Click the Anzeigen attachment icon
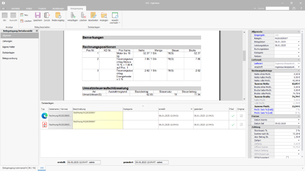Image resolution: width=305 pixels, height=171 pixels. 104,16
